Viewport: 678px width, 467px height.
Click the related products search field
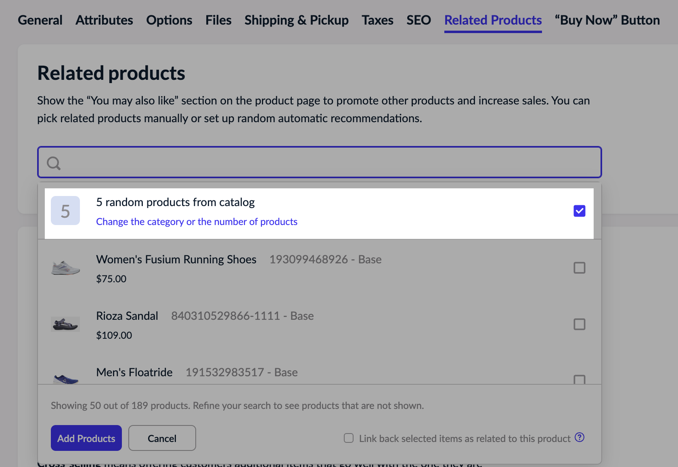coord(320,162)
